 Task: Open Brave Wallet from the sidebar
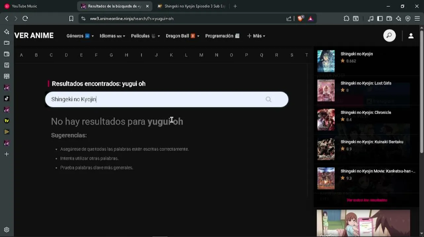click(x=7, y=54)
